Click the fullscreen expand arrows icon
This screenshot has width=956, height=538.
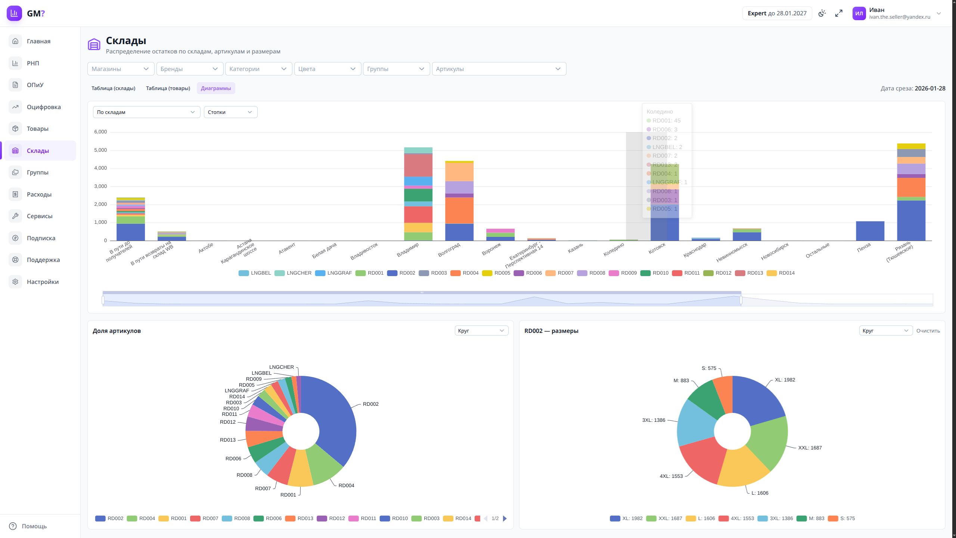839,13
